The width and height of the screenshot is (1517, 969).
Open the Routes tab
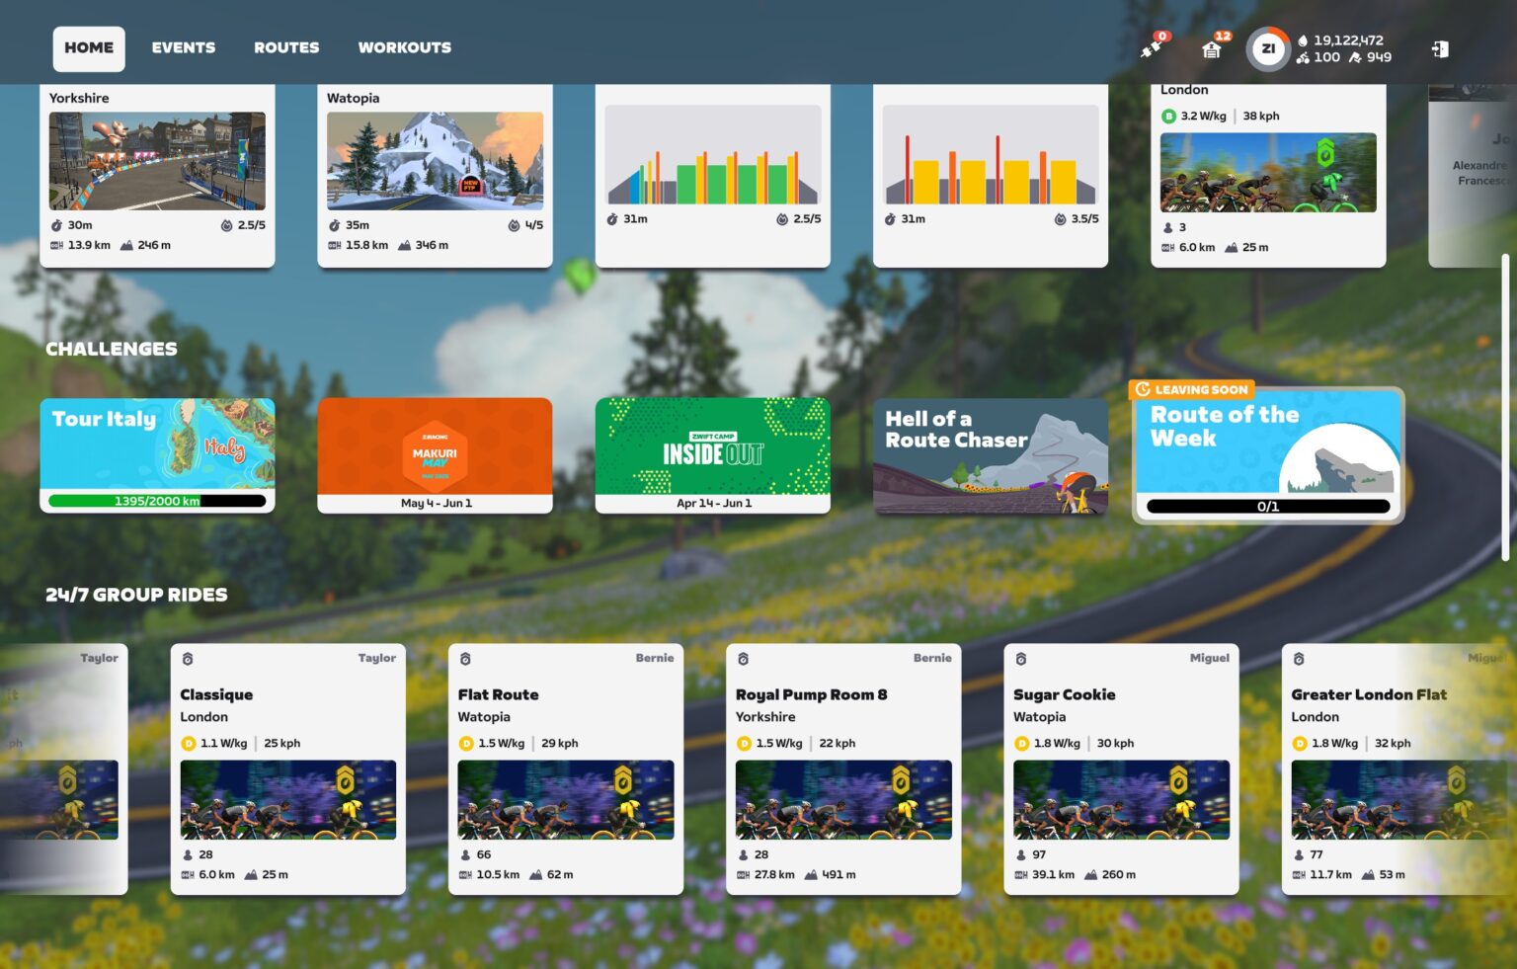[x=286, y=47]
